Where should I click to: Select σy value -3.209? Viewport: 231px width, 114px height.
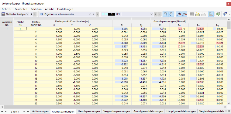click(141, 43)
